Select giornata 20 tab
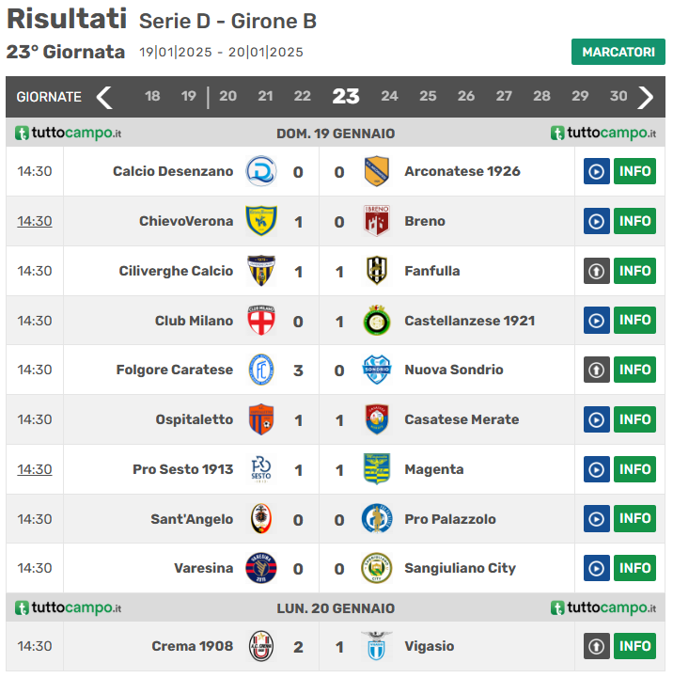This screenshot has width=673, height=678. tap(227, 96)
